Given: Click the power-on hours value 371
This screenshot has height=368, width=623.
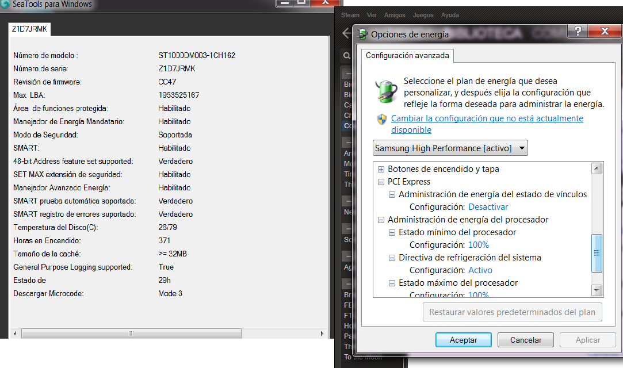Looking at the screenshot, I should click(x=165, y=240).
